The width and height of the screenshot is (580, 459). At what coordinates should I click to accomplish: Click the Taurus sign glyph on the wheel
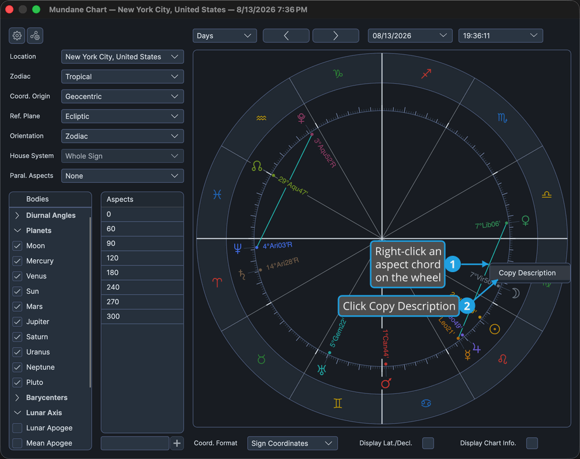261,359
